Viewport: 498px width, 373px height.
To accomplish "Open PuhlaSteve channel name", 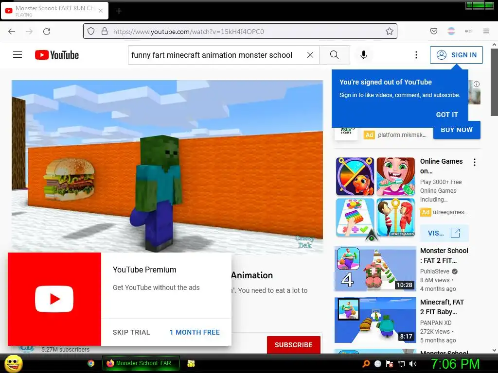I will pos(434,271).
